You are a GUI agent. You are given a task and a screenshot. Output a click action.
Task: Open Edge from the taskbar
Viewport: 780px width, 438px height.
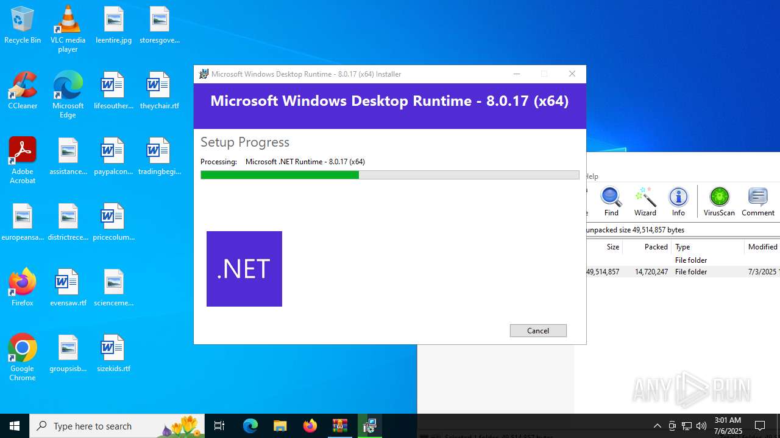250,426
